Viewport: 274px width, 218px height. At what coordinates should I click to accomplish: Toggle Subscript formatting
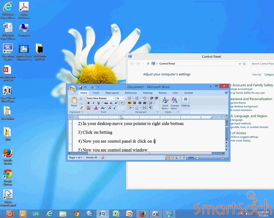point(111,103)
